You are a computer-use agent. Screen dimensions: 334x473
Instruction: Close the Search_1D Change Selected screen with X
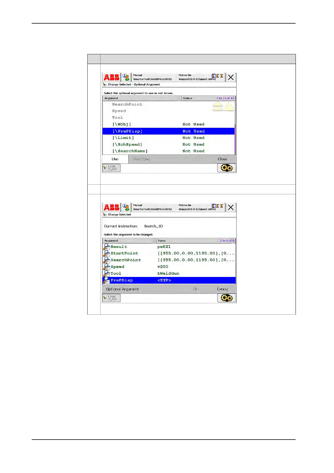click(231, 207)
